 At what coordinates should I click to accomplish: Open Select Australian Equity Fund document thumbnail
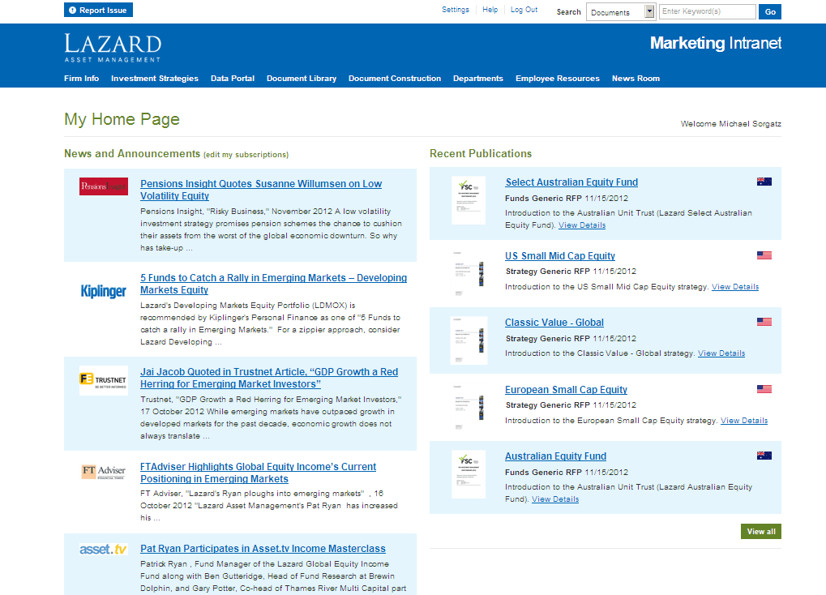[469, 201]
